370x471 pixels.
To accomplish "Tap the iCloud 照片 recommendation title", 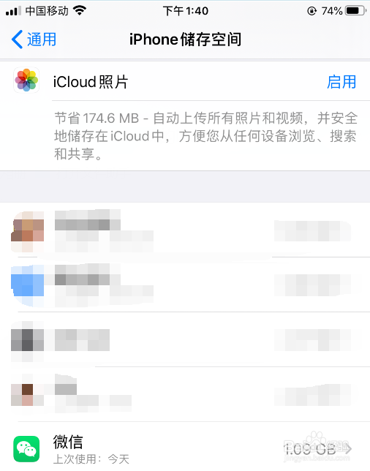I will (x=91, y=82).
